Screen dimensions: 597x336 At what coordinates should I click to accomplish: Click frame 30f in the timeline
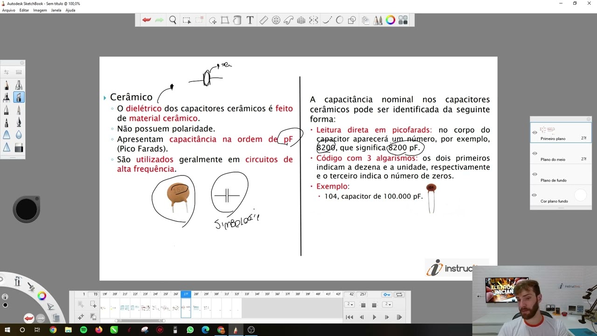click(216, 294)
